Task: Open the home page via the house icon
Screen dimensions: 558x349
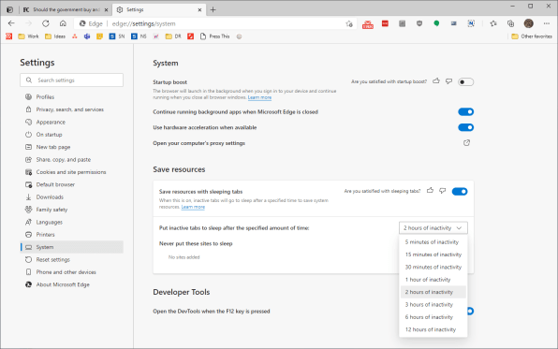Action: point(63,23)
